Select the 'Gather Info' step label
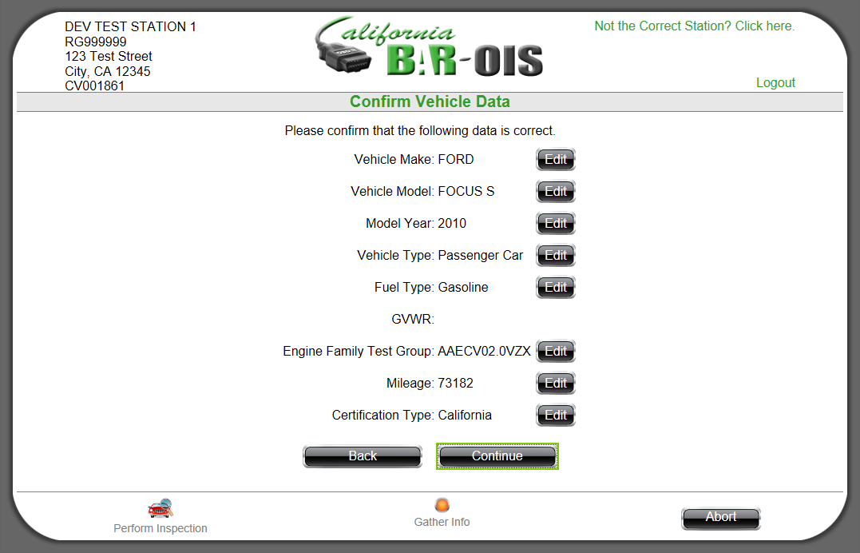Image resolution: width=860 pixels, height=553 pixels. (x=442, y=522)
